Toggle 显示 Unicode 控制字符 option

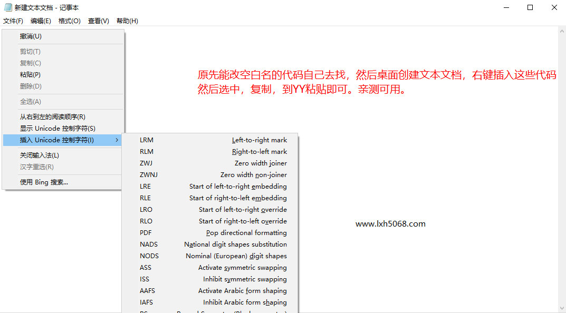[57, 129]
